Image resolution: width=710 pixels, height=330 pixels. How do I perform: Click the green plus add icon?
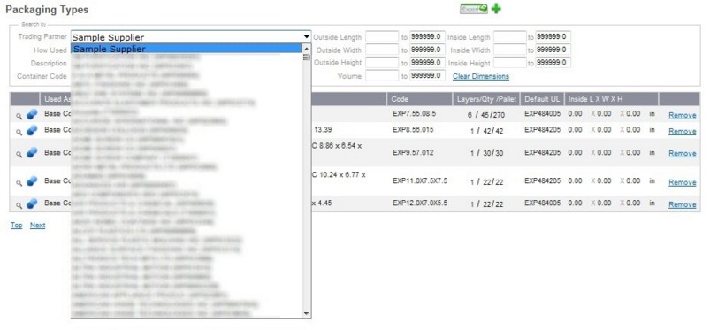(x=496, y=9)
